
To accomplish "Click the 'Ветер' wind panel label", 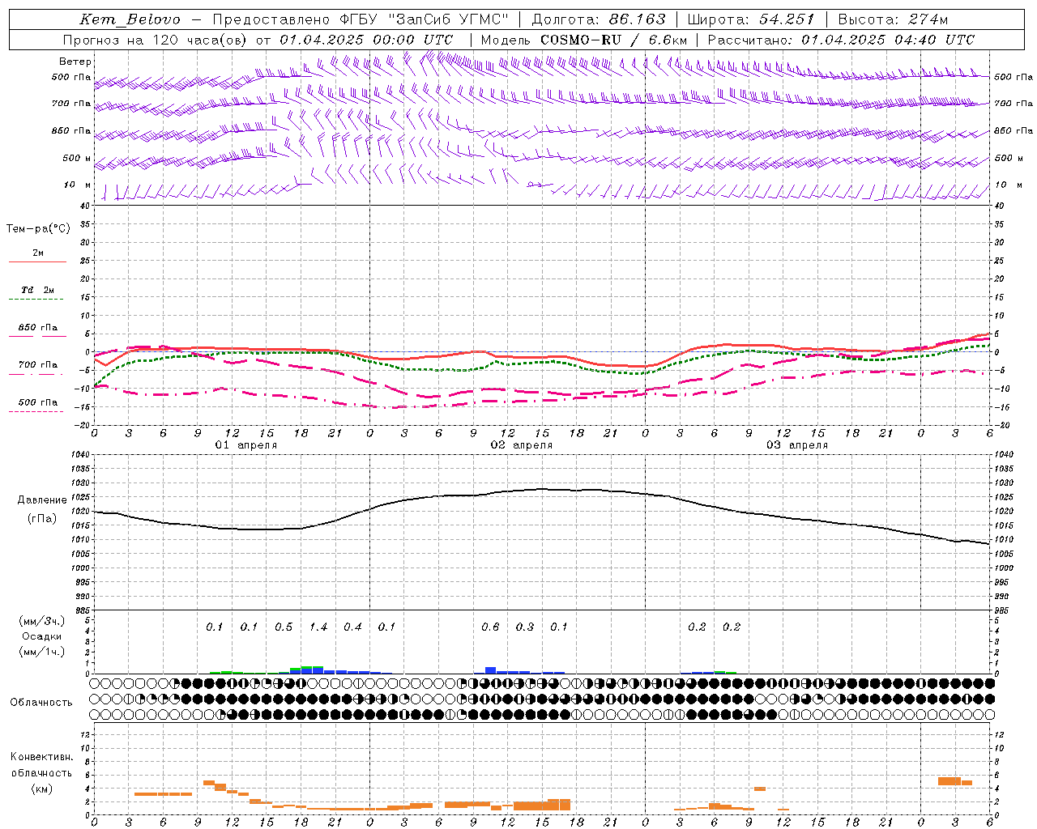I will 75,62.
